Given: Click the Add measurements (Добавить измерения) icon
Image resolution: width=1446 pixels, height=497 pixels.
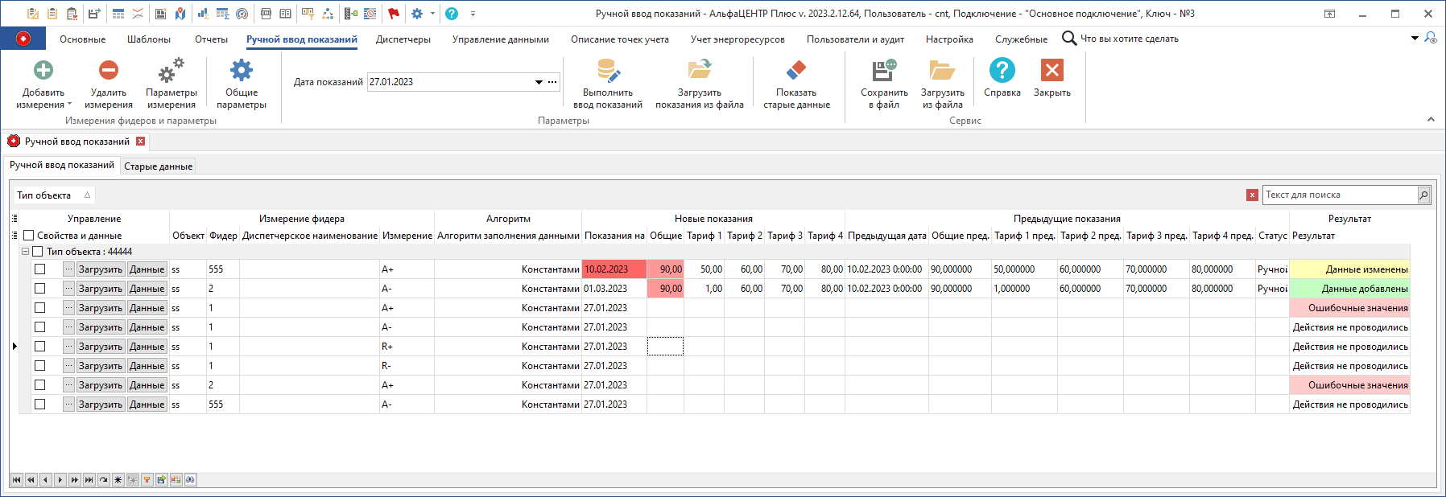Looking at the screenshot, I should [43, 71].
